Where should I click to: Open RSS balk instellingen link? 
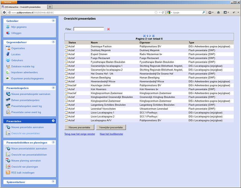23,173
